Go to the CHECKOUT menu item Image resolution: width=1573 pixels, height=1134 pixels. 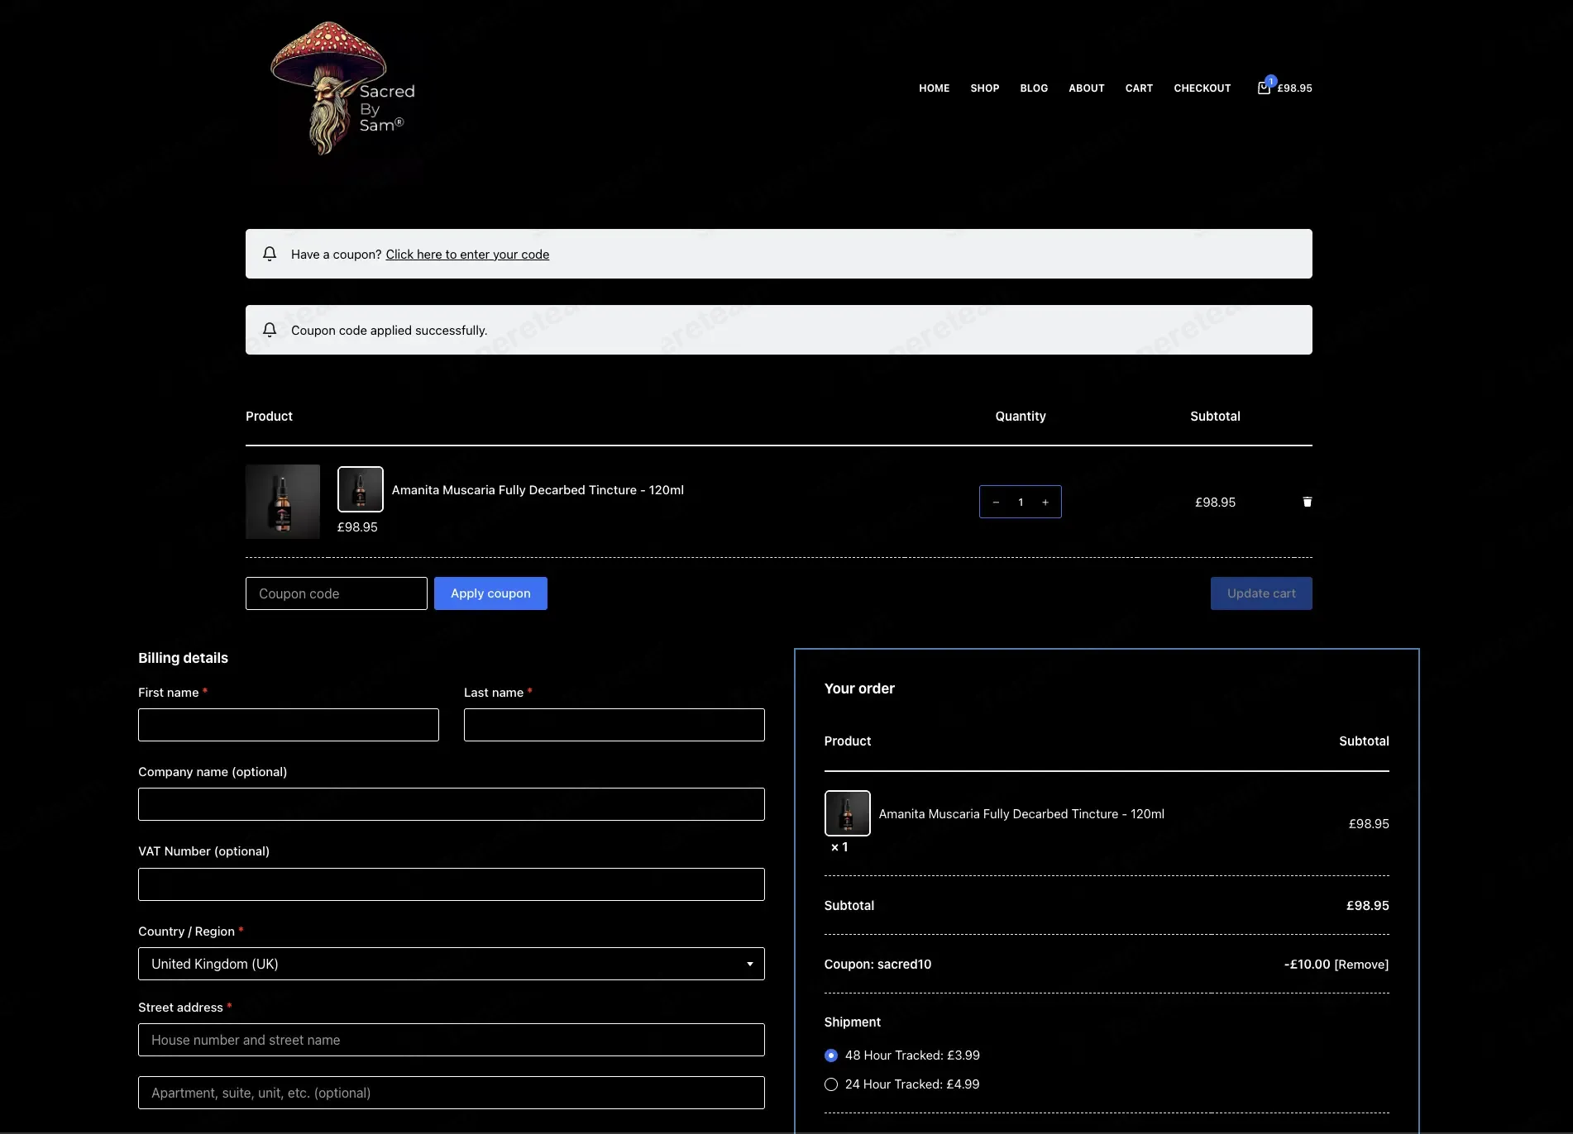[1202, 88]
